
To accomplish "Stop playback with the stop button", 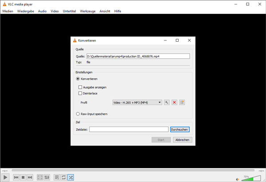I will pos(23,178).
